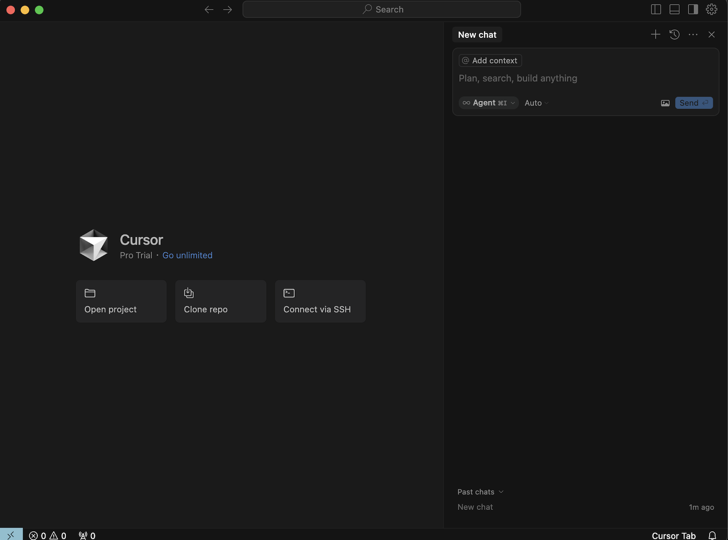
Task: Show chat history clock icon
Action: click(675, 35)
